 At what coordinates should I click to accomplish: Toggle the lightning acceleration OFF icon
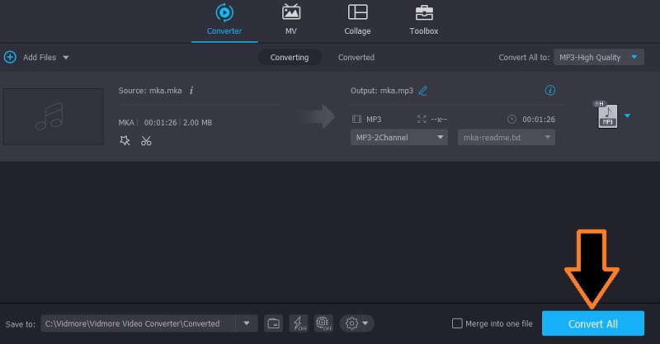(298, 323)
